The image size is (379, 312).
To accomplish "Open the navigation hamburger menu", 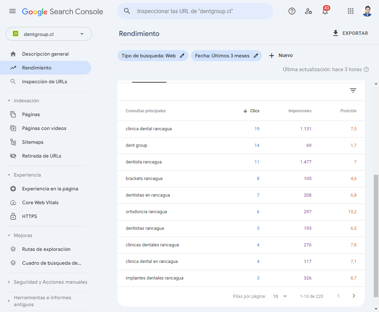I will pyautogui.click(x=12, y=11).
